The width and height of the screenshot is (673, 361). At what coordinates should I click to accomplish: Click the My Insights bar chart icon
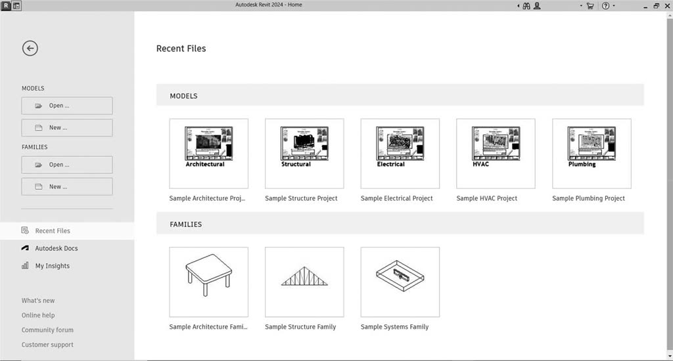click(x=25, y=266)
